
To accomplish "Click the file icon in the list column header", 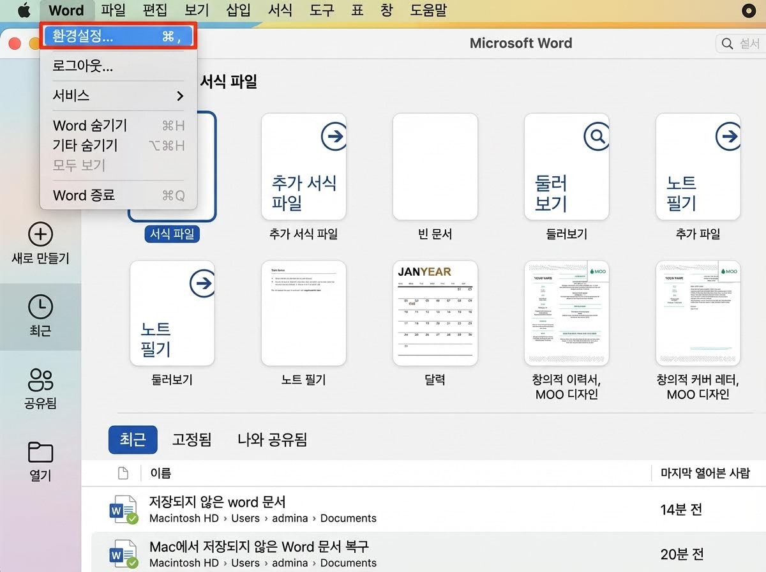I will click(x=123, y=473).
